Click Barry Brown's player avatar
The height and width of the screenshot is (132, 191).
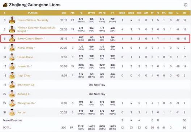(12, 39)
